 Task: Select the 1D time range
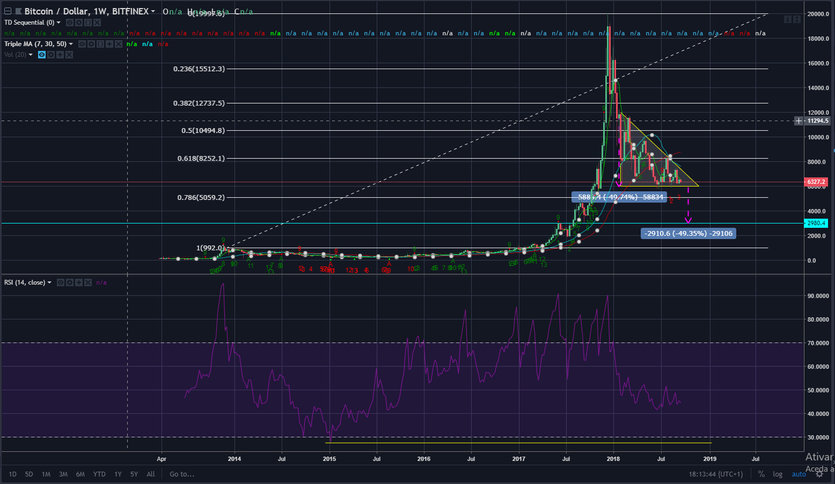click(x=12, y=474)
